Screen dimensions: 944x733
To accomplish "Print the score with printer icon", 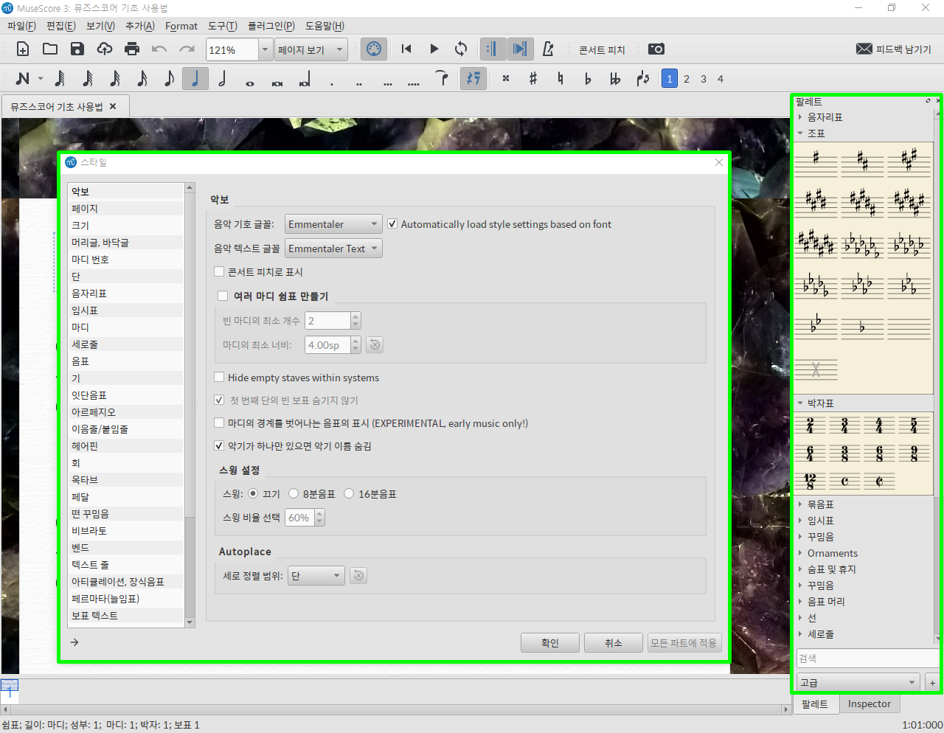I will [132, 49].
